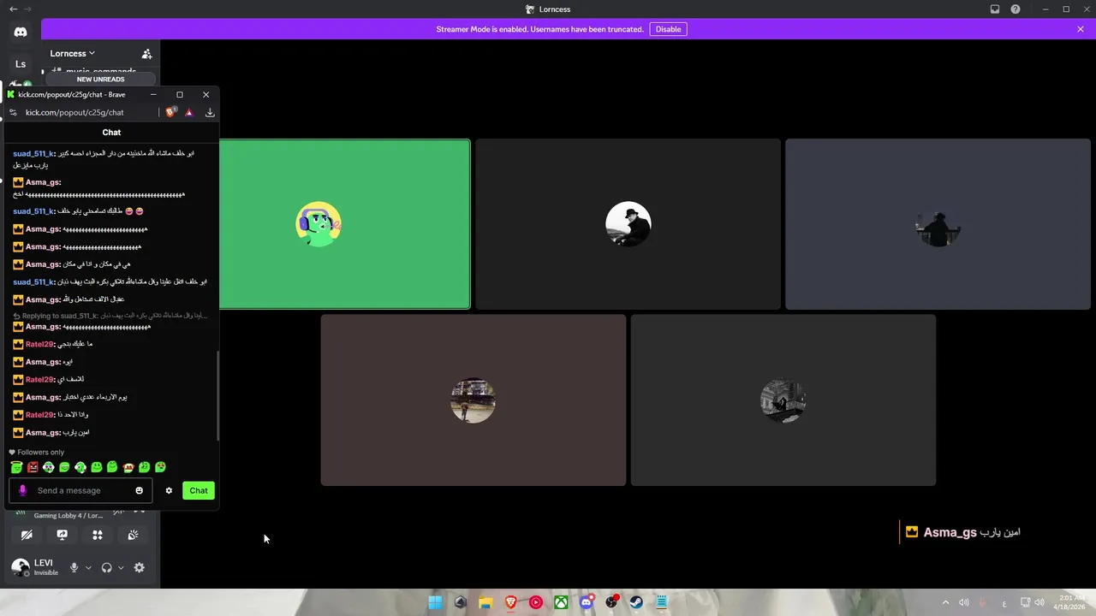Mute microphone in Discord user panel
1096x616 pixels.
pos(74,567)
